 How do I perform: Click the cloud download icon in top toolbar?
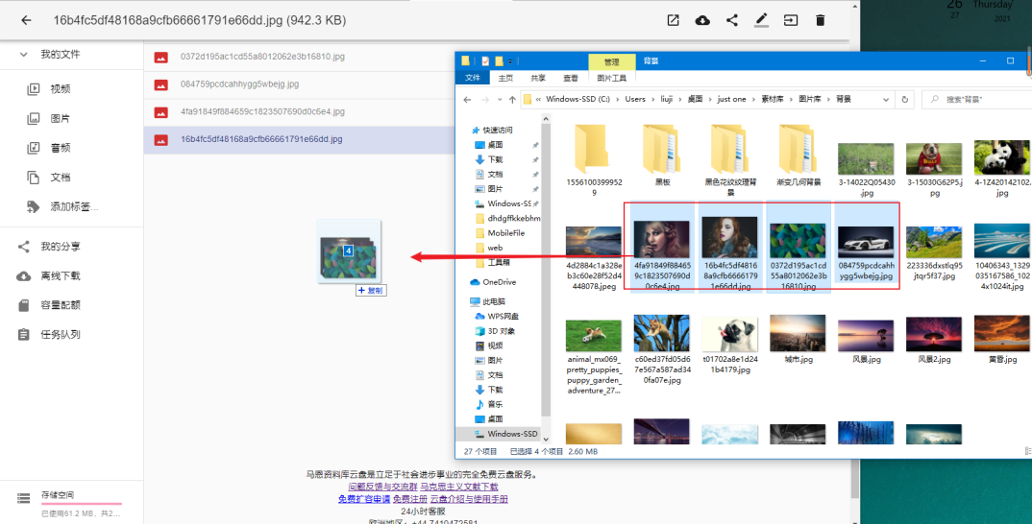tap(702, 20)
